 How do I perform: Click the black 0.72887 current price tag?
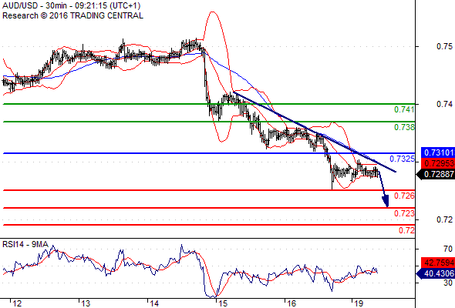click(x=436, y=174)
